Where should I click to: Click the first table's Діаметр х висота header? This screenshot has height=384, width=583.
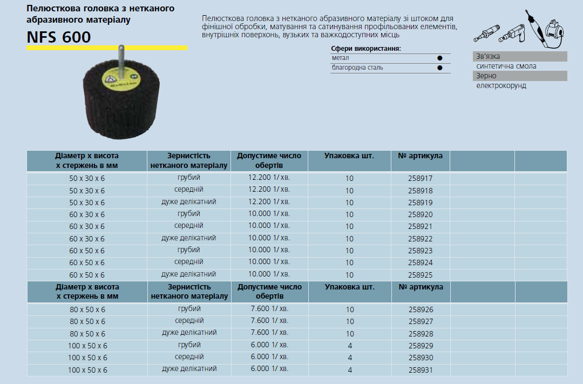87,160
